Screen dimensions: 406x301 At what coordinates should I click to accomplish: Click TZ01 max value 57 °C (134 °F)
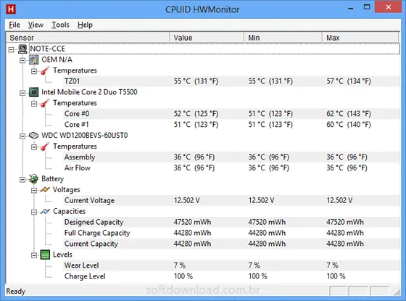coord(349,81)
